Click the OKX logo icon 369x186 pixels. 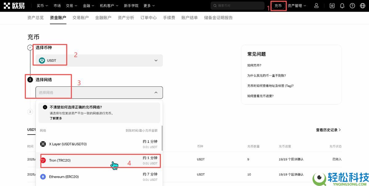[8, 5]
